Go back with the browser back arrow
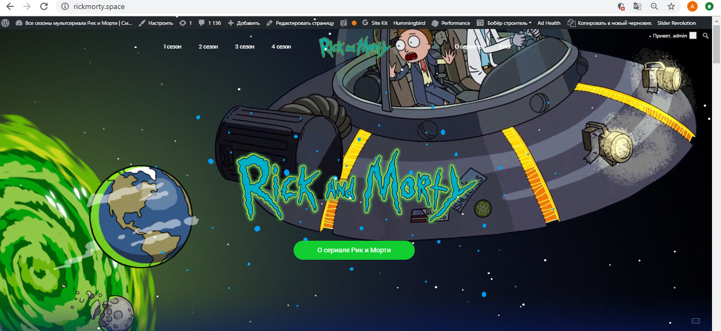 coord(10,6)
